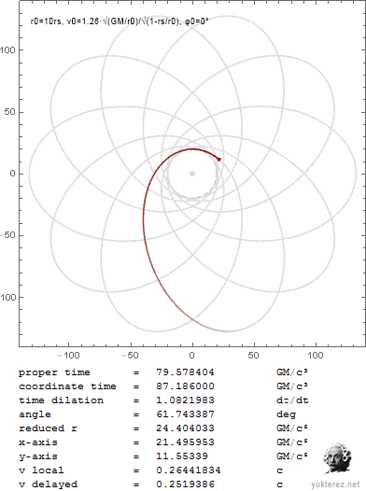Click the proper time row label

(54, 372)
